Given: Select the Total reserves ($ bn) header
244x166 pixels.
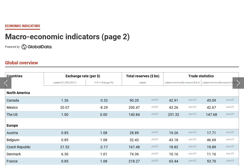Looking at the screenshot, I should click(143, 76).
